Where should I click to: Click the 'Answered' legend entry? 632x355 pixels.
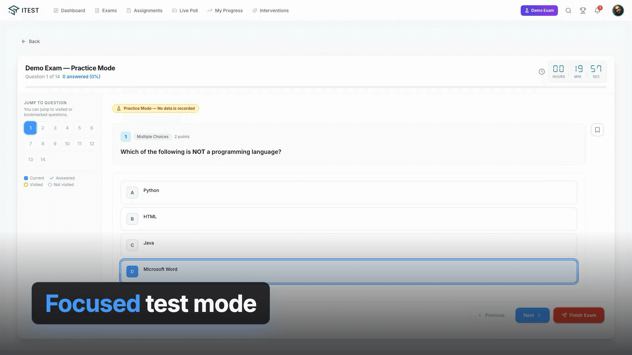click(62, 178)
